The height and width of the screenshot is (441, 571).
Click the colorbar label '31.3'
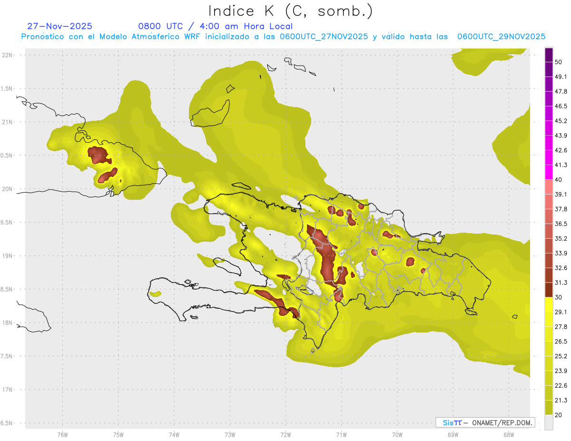coord(561,283)
